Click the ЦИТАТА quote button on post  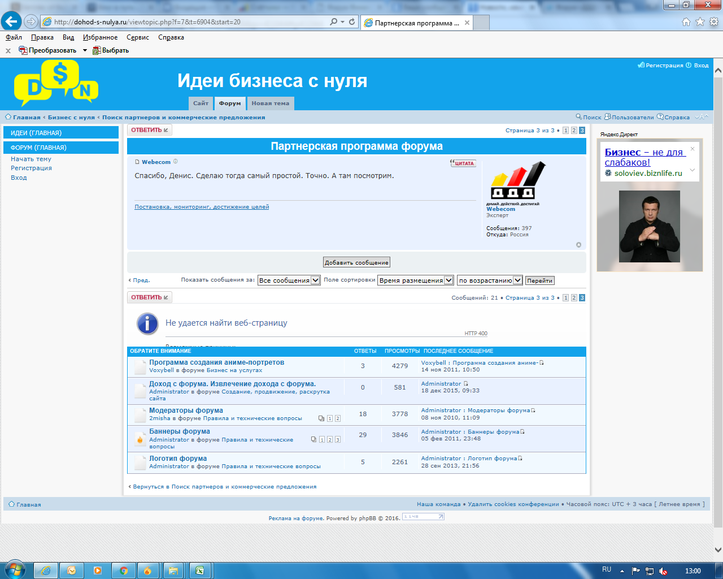(463, 163)
